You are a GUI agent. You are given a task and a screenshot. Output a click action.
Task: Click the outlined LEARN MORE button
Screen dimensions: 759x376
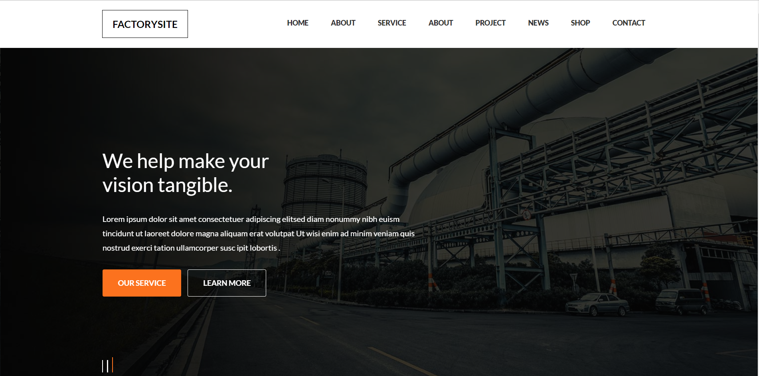click(227, 283)
